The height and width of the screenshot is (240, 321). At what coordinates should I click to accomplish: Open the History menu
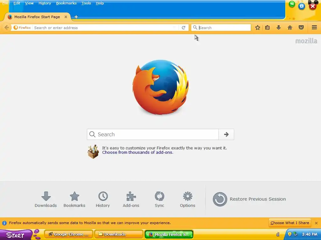tap(45, 3)
